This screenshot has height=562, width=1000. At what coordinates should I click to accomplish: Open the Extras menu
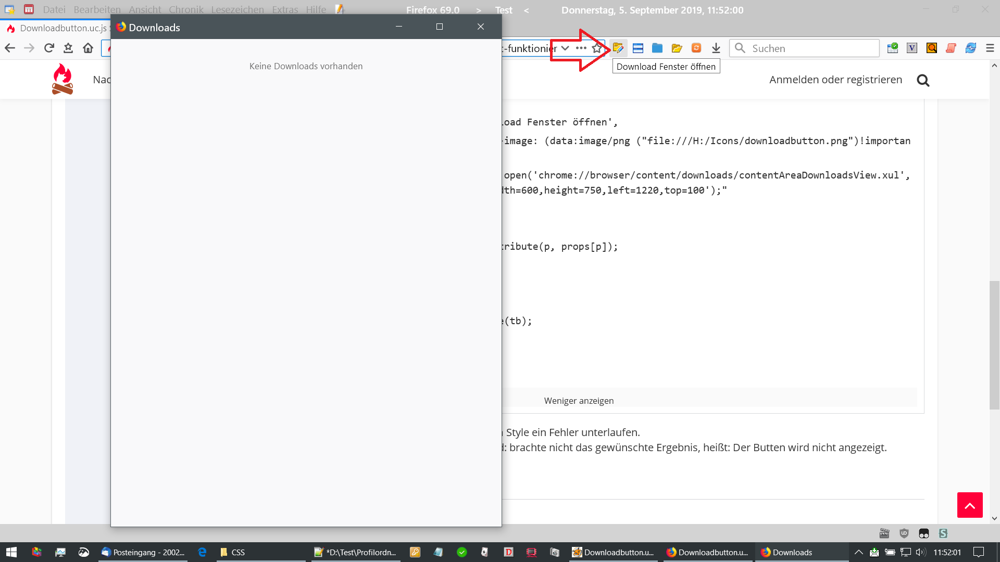285,10
